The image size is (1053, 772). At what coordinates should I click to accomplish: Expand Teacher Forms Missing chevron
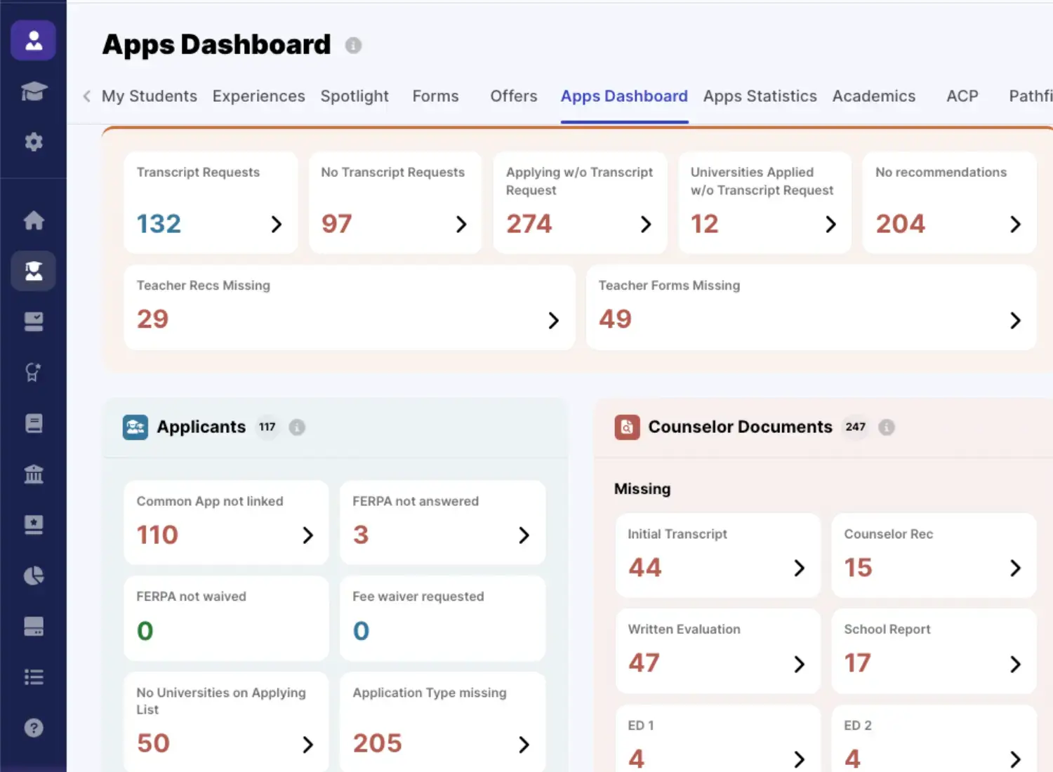(1015, 321)
